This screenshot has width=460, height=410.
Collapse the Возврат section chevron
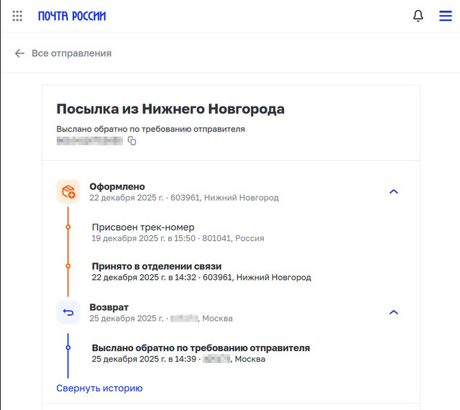pyautogui.click(x=393, y=312)
